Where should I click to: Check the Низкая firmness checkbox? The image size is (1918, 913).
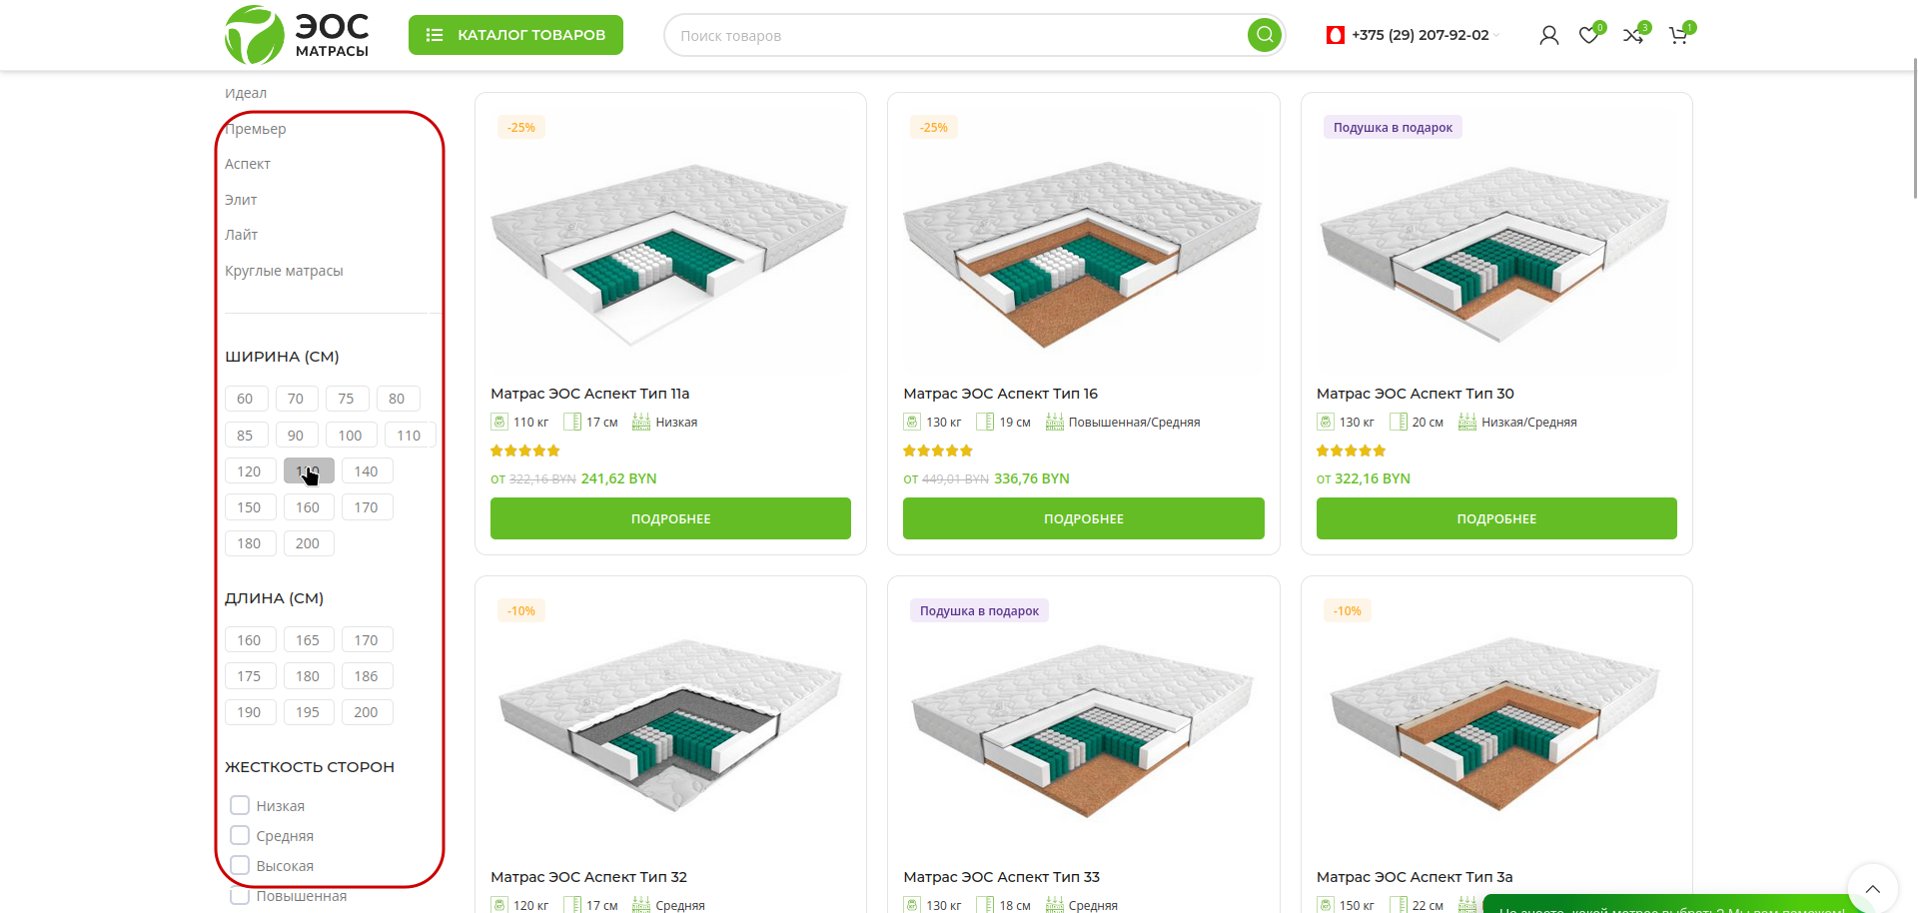[x=240, y=805]
